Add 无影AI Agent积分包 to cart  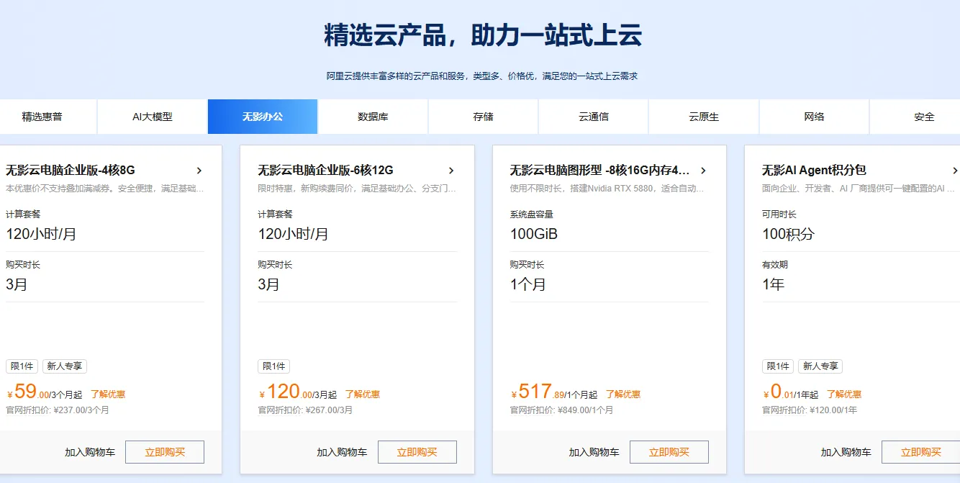coord(846,452)
